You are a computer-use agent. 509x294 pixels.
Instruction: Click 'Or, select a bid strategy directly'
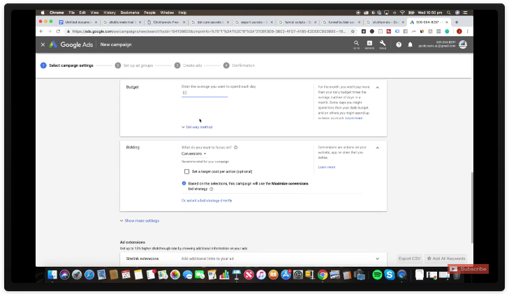point(207,201)
